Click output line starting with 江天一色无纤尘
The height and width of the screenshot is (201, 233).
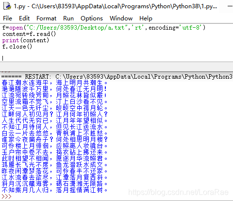tap(54, 108)
